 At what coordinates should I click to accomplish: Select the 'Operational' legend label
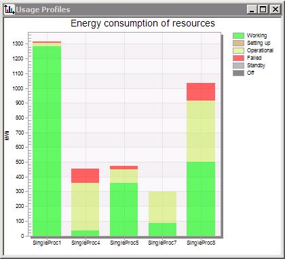tap(260, 50)
